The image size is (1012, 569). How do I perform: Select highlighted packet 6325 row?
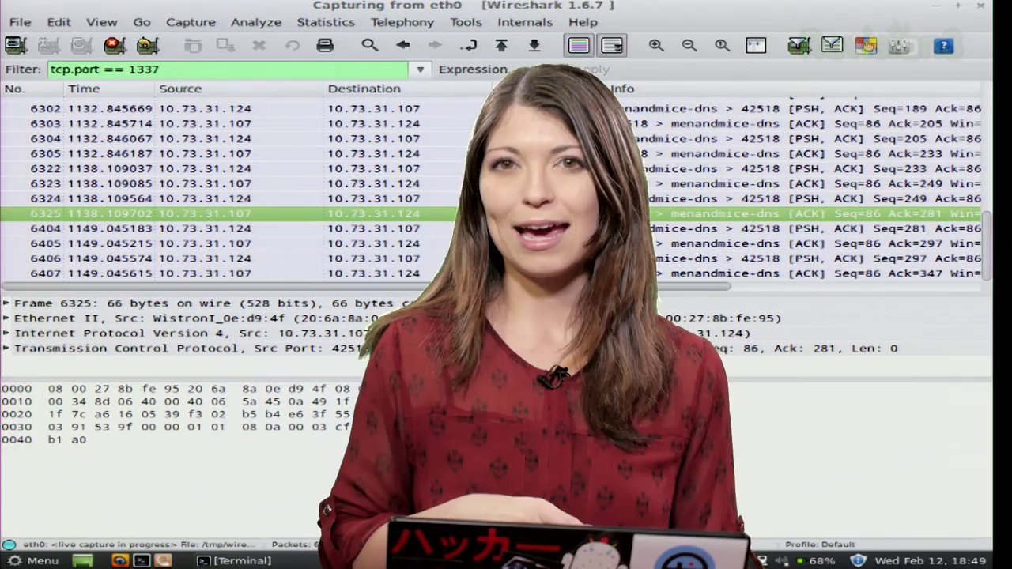click(490, 214)
